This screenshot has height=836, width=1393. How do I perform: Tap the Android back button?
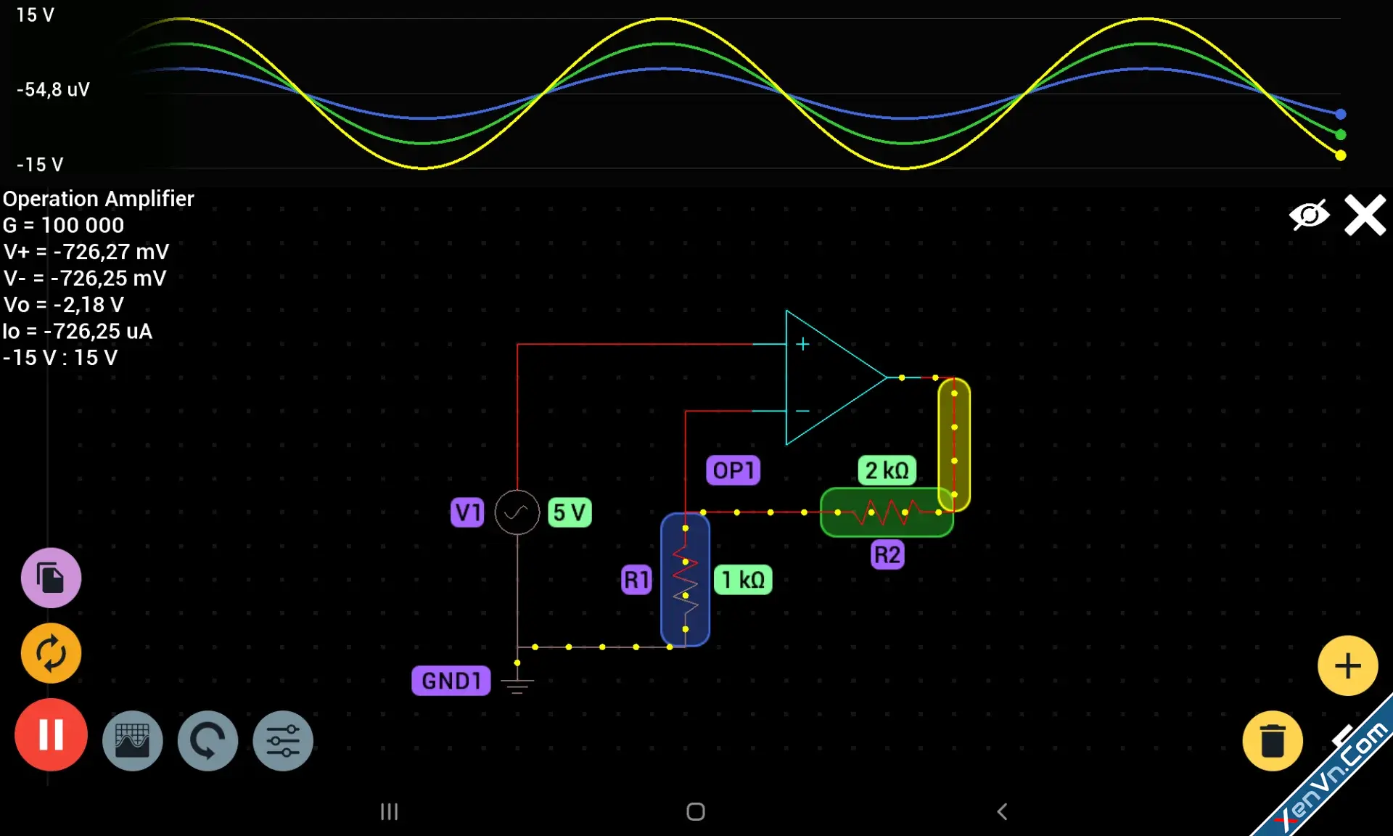[1002, 811]
